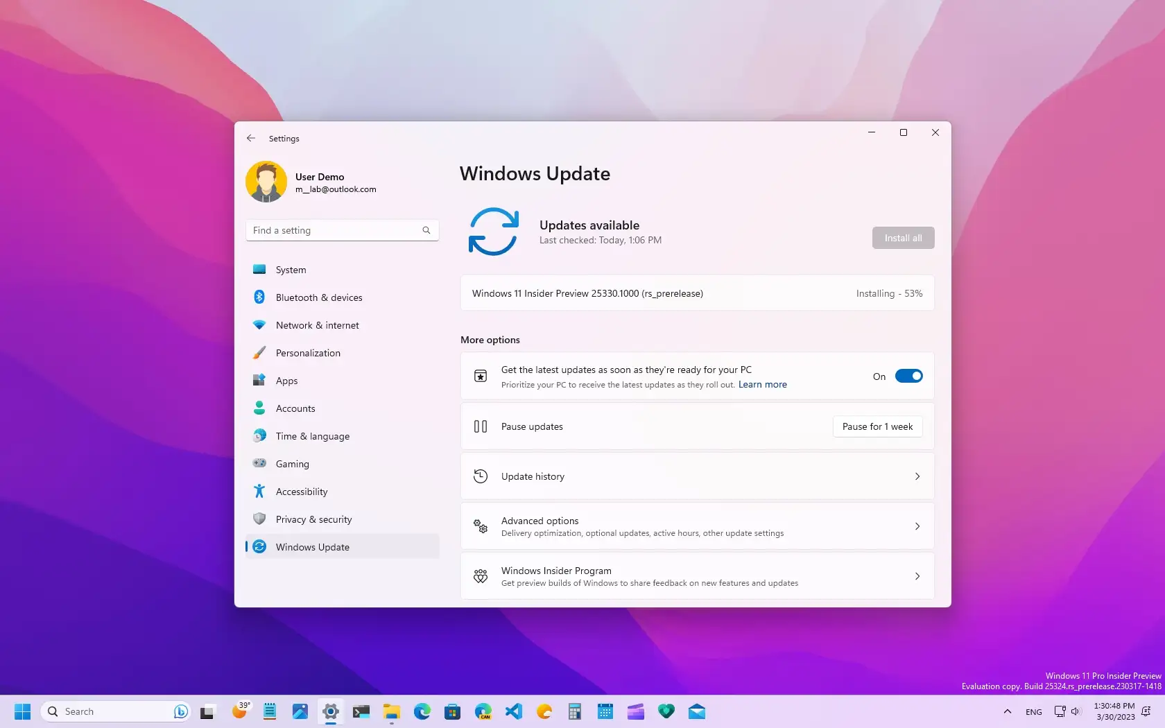Open Personalization via its paintbrush icon
1165x728 pixels.
click(259, 353)
